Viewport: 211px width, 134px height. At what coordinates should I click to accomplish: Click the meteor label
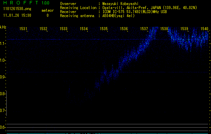(x=48, y=10)
